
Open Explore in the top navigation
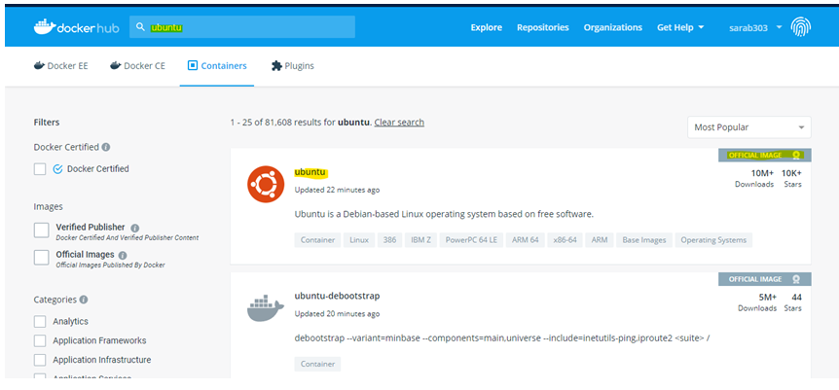click(487, 27)
